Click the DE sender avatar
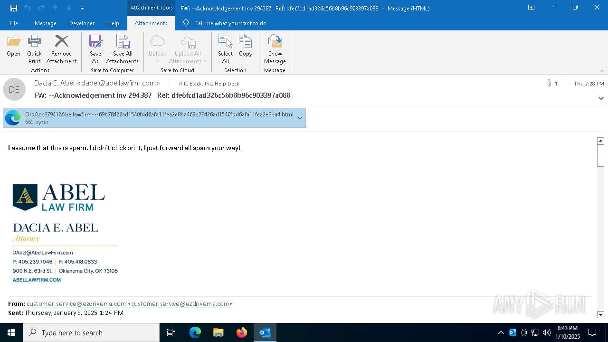This screenshot has height=342, width=608. pos(14,89)
